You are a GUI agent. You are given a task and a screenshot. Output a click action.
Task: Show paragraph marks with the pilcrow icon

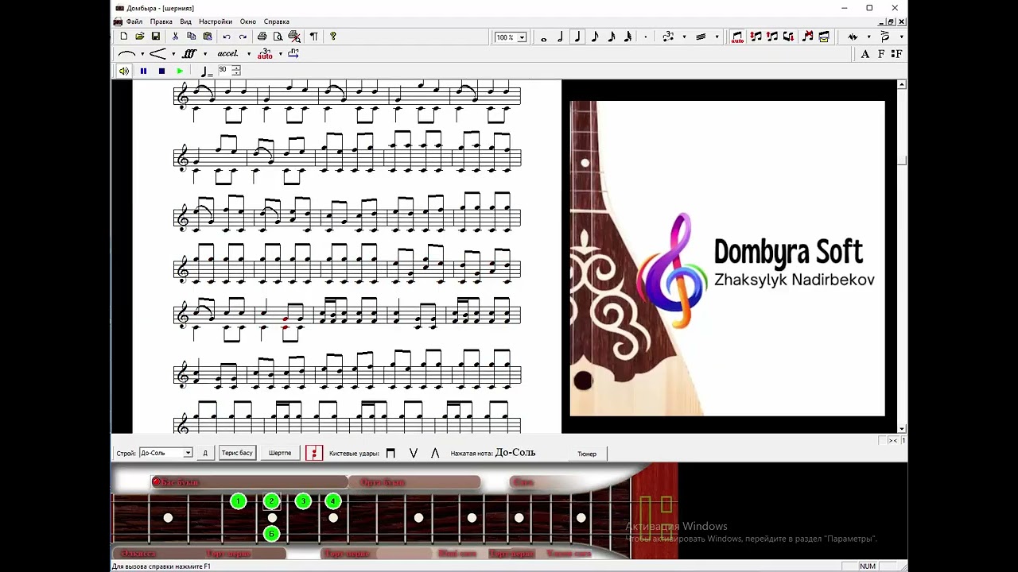coord(313,37)
